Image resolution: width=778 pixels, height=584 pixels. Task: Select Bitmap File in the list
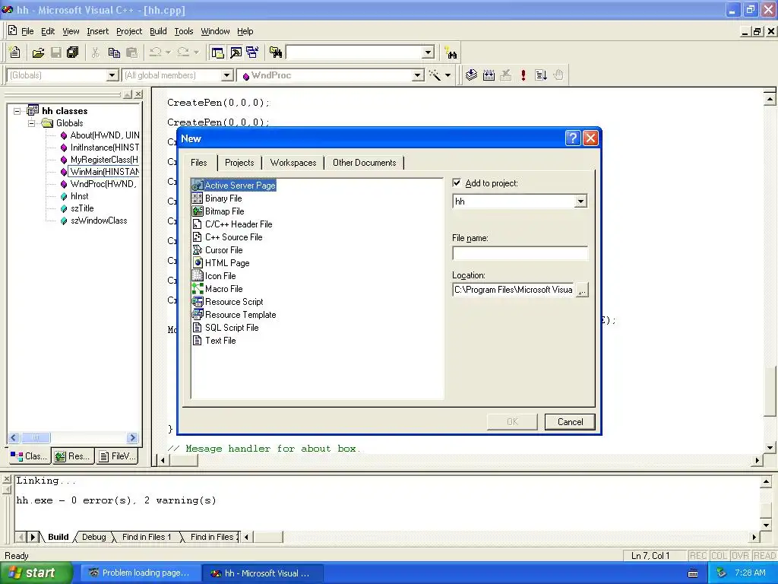point(218,211)
